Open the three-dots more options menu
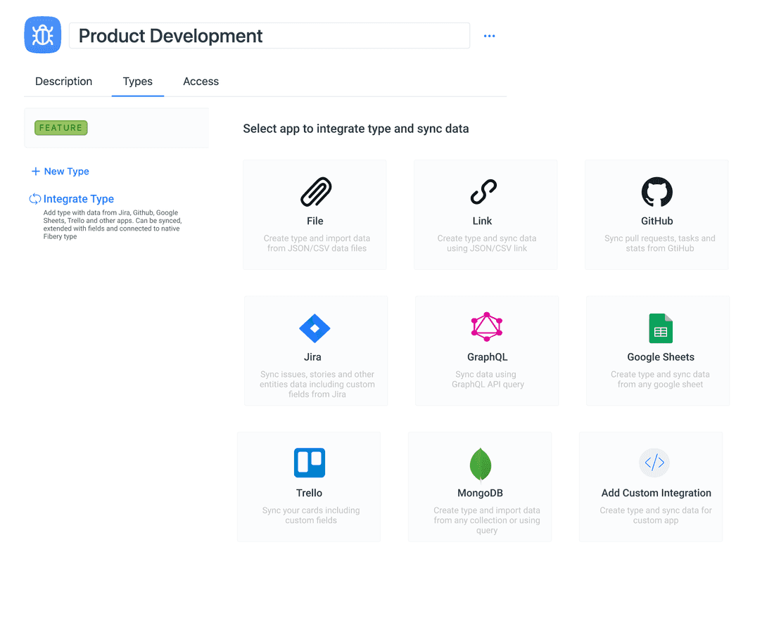The image size is (774, 637). tap(490, 36)
